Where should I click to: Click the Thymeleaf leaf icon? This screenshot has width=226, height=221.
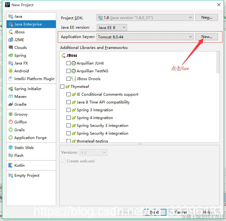tap(67, 87)
